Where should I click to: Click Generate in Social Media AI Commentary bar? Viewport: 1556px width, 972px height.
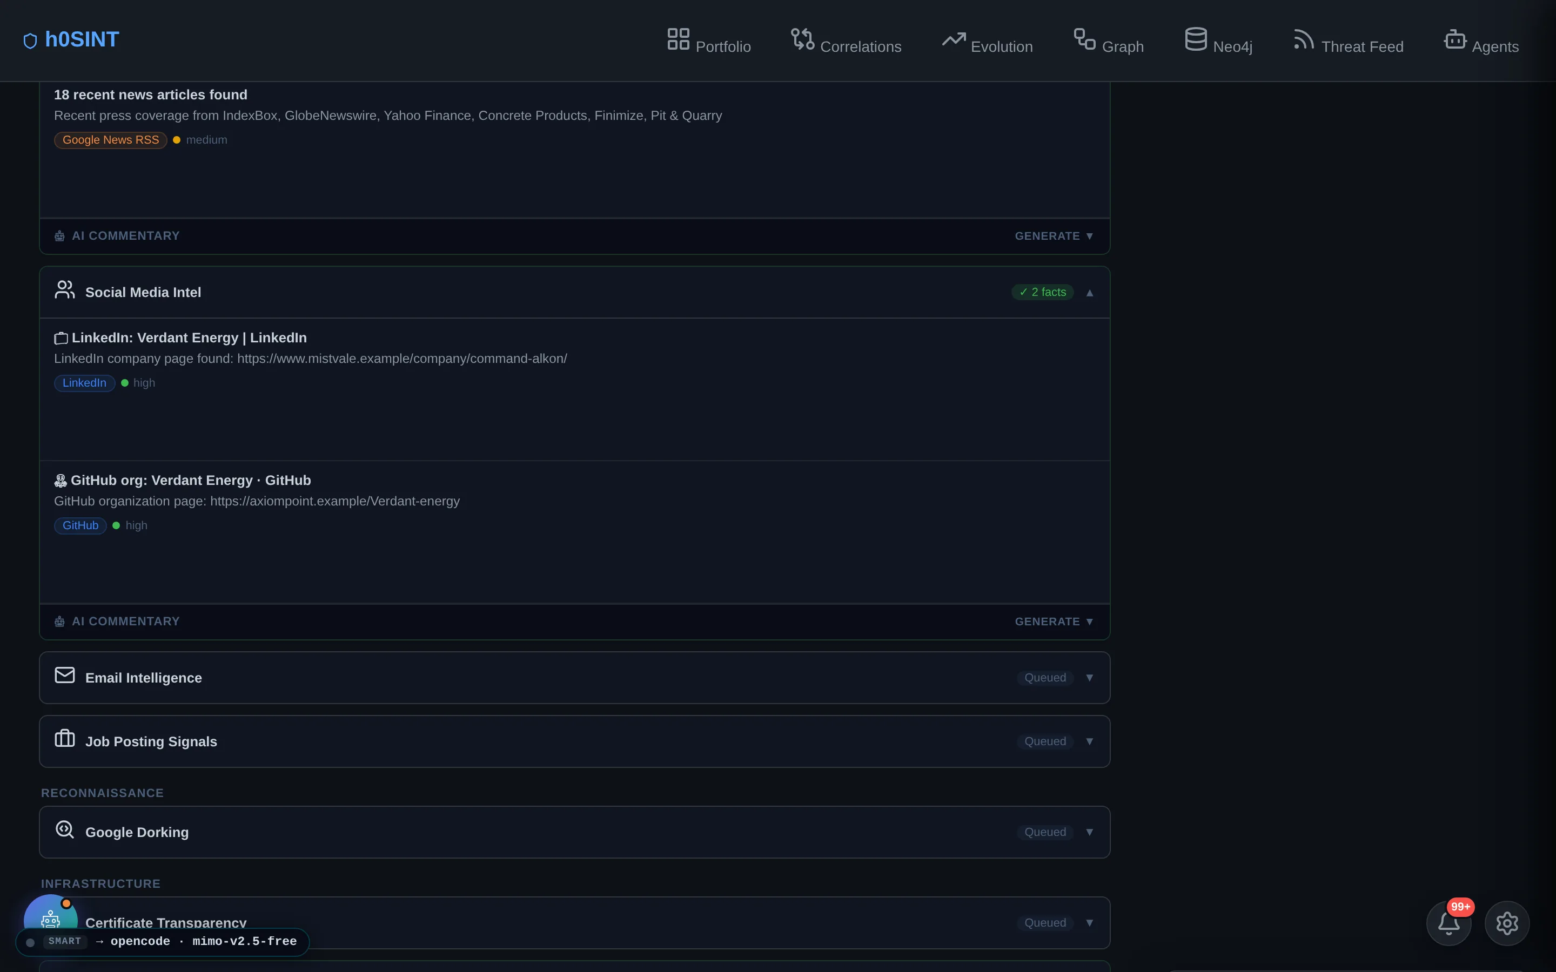[x=1054, y=622]
